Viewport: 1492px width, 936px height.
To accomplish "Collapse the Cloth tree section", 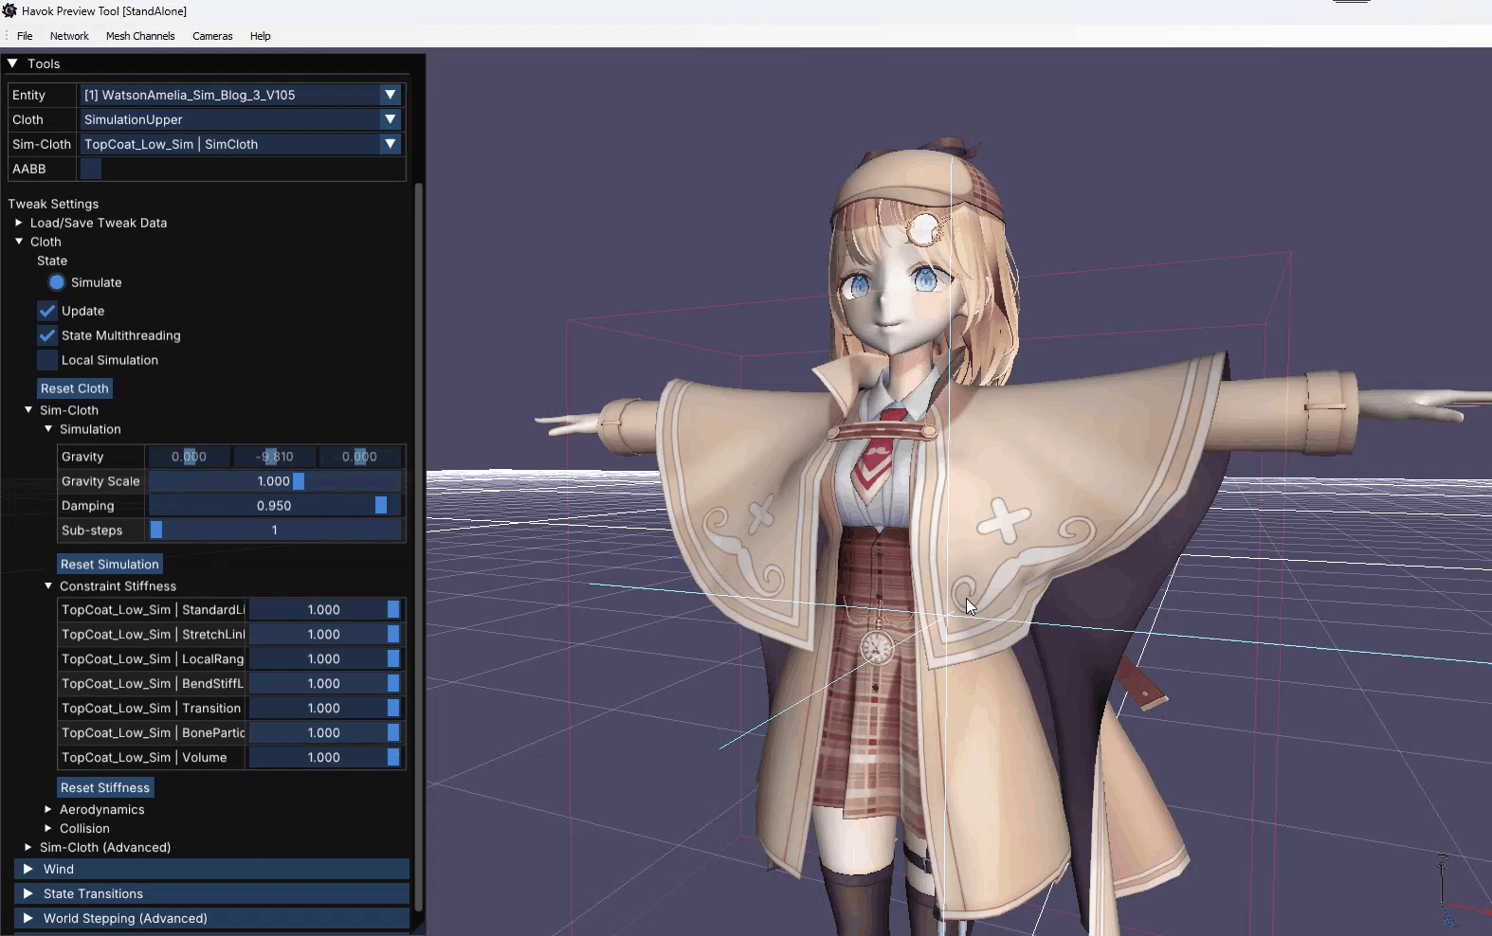I will tap(19, 242).
